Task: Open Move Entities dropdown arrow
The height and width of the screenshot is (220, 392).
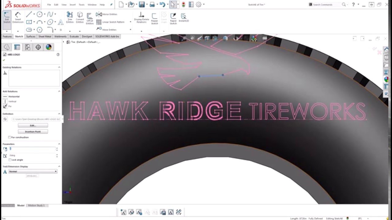Action: click(130, 30)
